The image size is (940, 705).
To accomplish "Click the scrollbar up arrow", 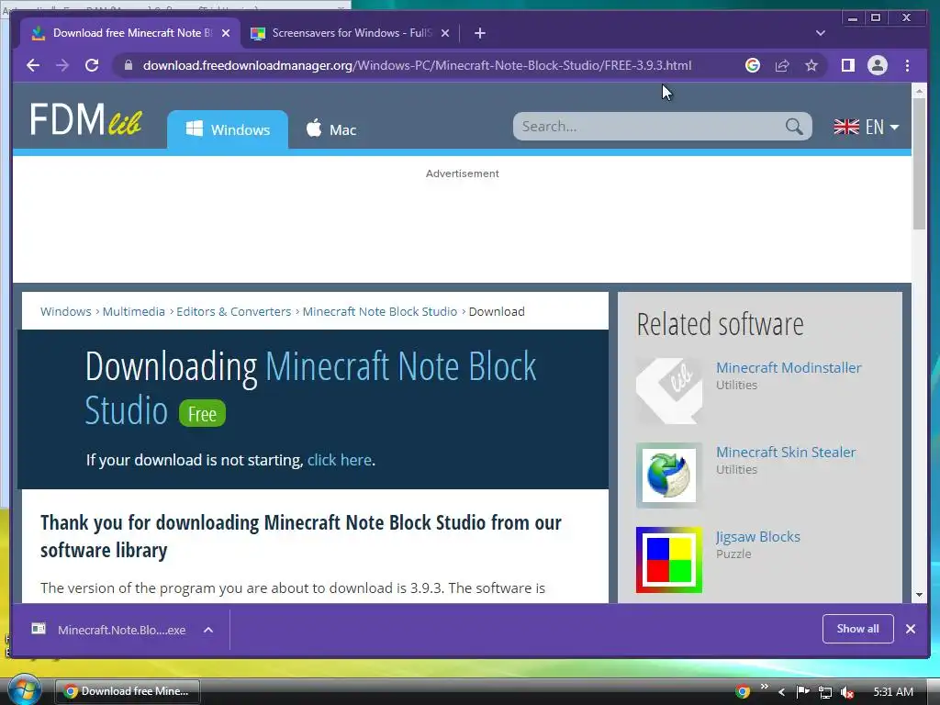I will (x=919, y=90).
